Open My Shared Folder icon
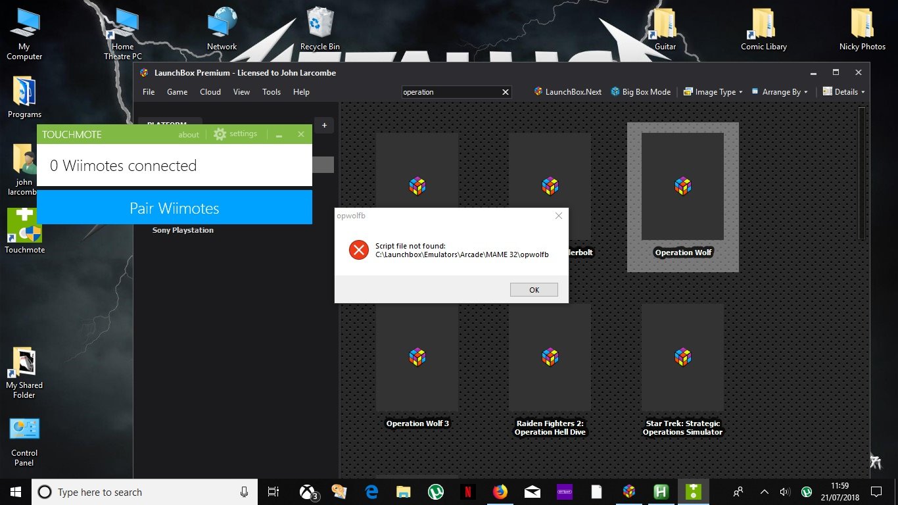This screenshot has width=898, height=505. pyautogui.click(x=24, y=373)
